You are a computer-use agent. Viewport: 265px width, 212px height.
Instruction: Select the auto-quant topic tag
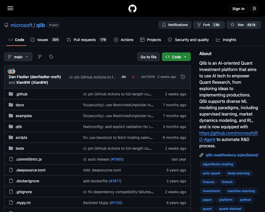coord(211,173)
